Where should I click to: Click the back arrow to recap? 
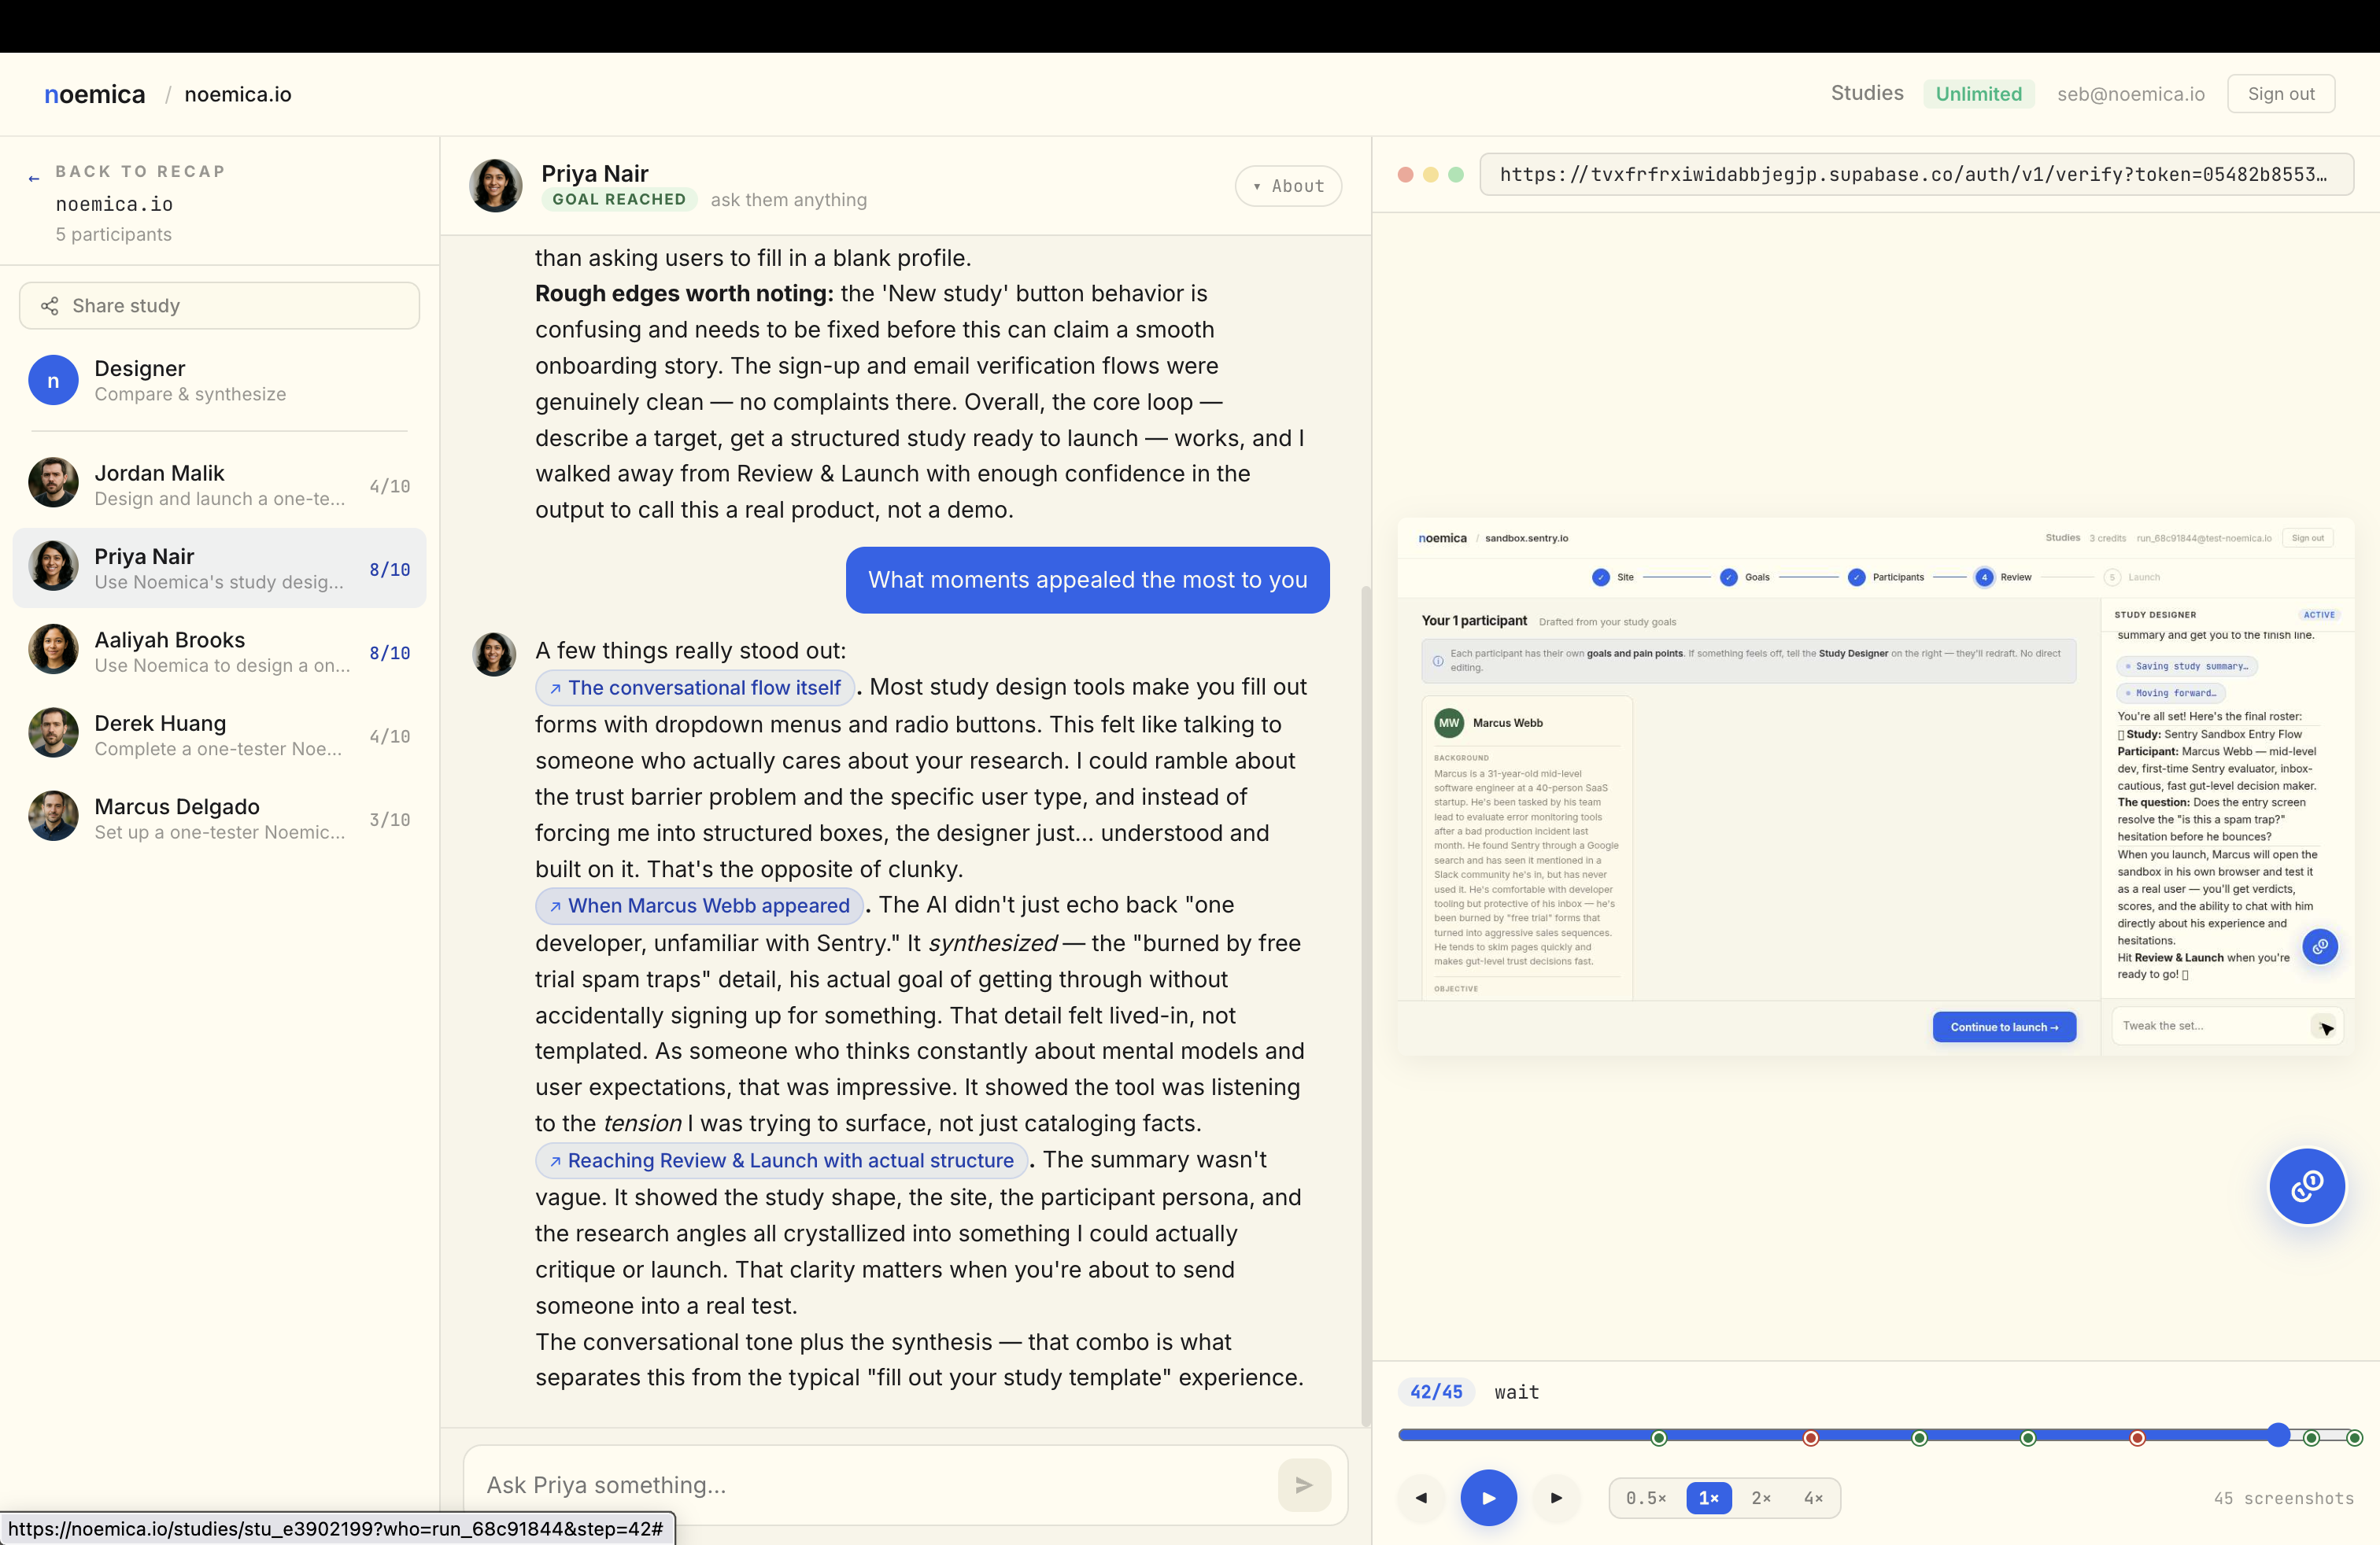point(34,178)
